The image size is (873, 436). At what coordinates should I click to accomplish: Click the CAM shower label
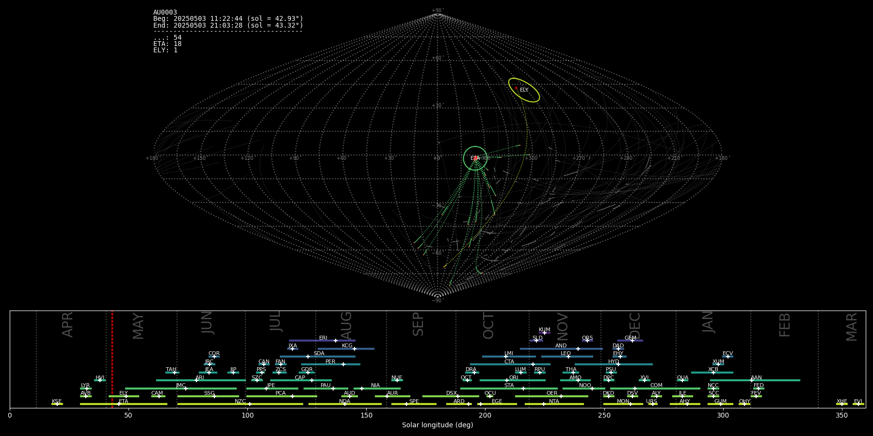coord(157,393)
